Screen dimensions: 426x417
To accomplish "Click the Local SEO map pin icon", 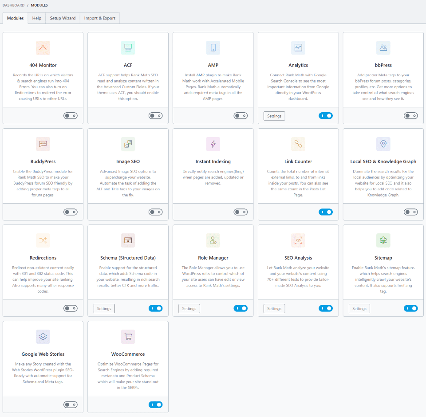I will (383, 144).
